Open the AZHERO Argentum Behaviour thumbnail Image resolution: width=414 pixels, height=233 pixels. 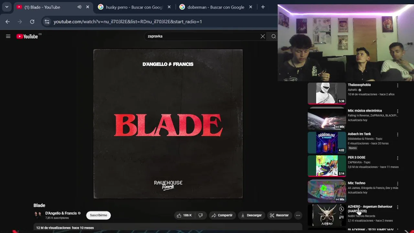pos(327,215)
